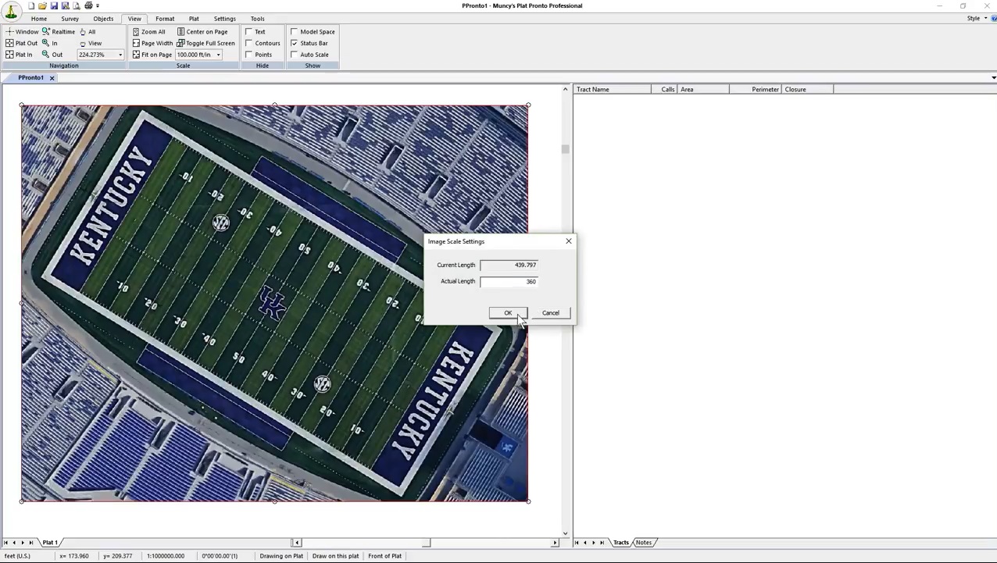Screen dimensions: 997x563
Task: Click 'Front of Plat' status bar entry
Action: pyautogui.click(x=384, y=556)
